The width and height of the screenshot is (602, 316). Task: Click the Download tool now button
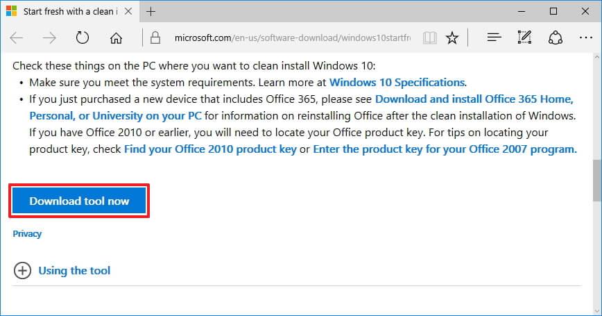click(79, 201)
